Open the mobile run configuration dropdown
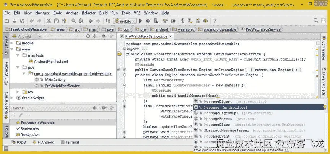This screenshot has height=154, width=330. [x=125, y=21]
